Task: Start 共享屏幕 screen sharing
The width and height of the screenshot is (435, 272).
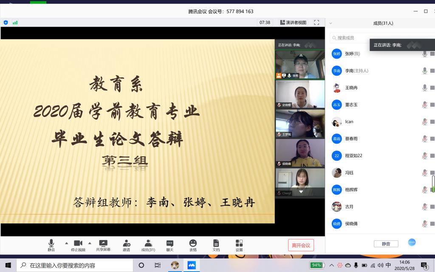Action: (103, 245)
